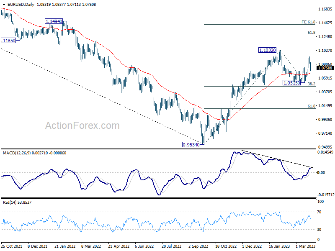
Task: Click the 20 Jul 2022 date label
Action: (171, 246)
